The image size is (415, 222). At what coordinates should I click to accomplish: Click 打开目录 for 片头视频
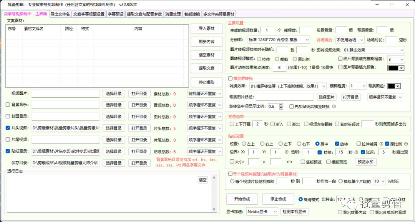(139, 128)
